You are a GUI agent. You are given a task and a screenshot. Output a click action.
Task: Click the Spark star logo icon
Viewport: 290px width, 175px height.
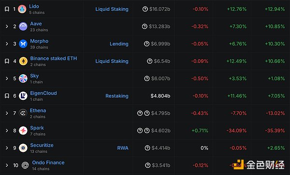coord(23,130)
